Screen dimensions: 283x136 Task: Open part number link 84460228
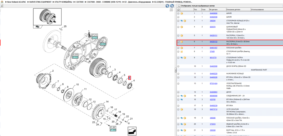click(x=213, y=77)
